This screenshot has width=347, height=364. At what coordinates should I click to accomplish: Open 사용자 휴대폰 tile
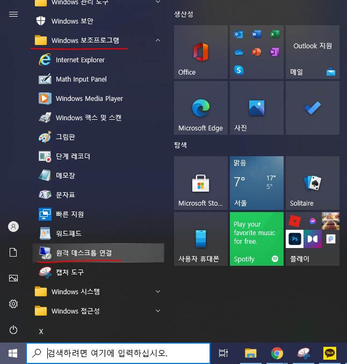pyautogui.click(x=201, y=239)
